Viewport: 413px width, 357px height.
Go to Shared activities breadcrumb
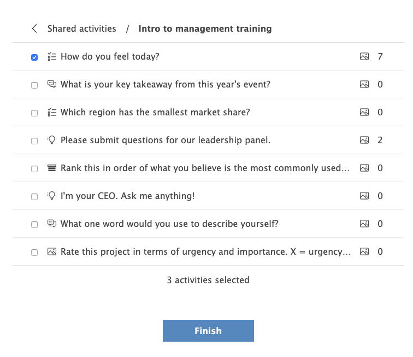coord(81,29)
